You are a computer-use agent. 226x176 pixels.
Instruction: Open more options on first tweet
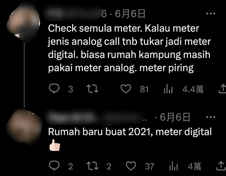pos(211,14)
